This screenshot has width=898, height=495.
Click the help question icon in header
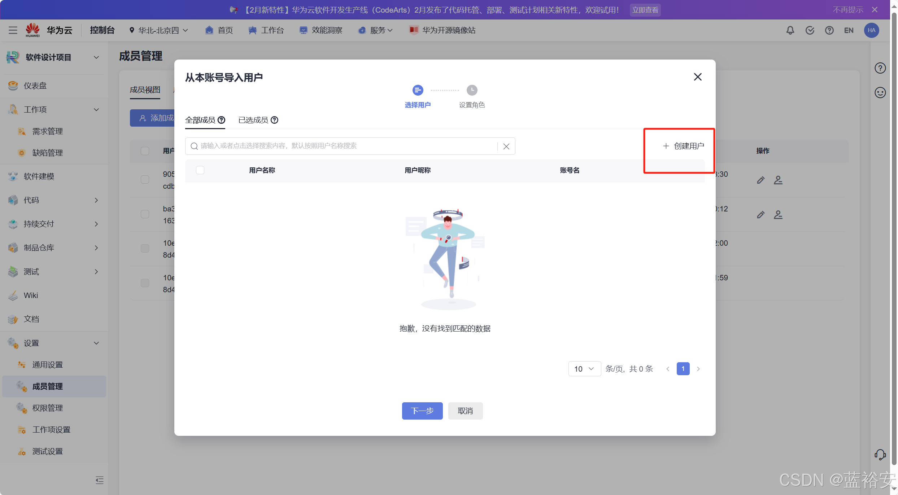pyautogui.click(x=829, y=30)
